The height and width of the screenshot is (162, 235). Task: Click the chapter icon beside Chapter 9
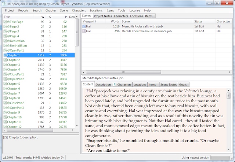tap(5, 113)
